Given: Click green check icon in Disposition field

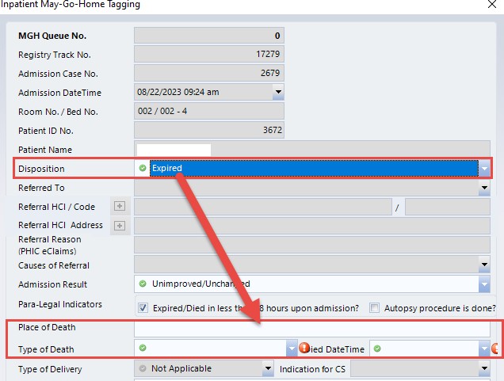Looking at the screenshot, I should coord(143,169).
